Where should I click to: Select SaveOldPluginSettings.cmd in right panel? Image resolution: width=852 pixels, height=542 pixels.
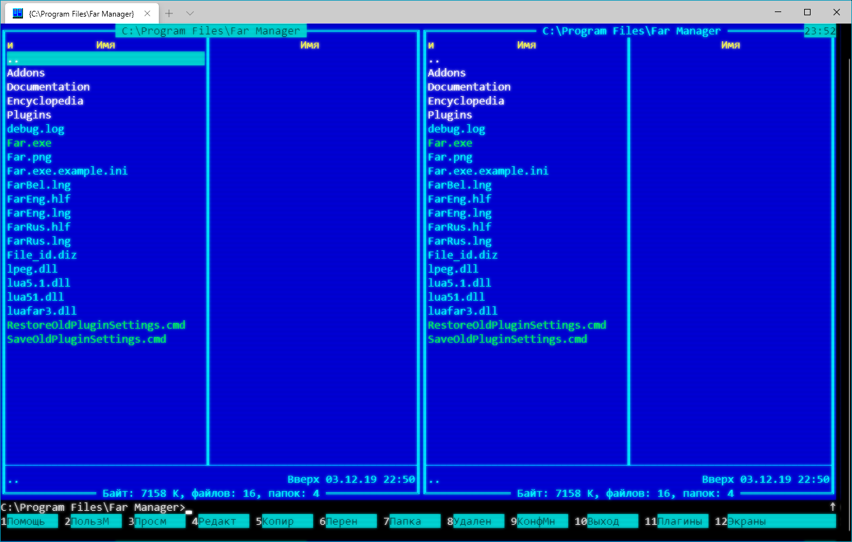pyautogui.click(x=508, y=339)
